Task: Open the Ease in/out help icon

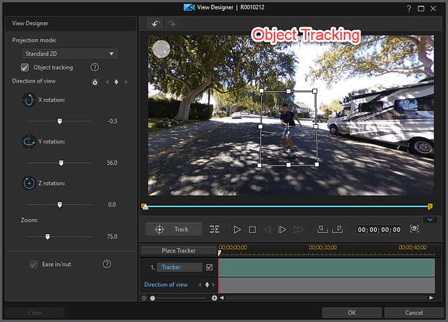Action: pos(107,264)
